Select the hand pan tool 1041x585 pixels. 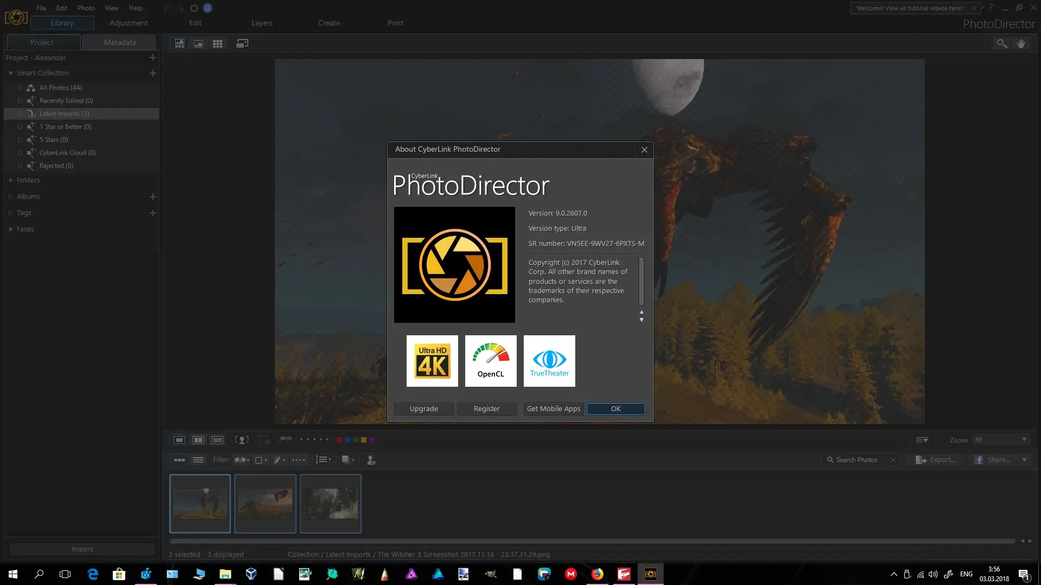click(1021, 43)
